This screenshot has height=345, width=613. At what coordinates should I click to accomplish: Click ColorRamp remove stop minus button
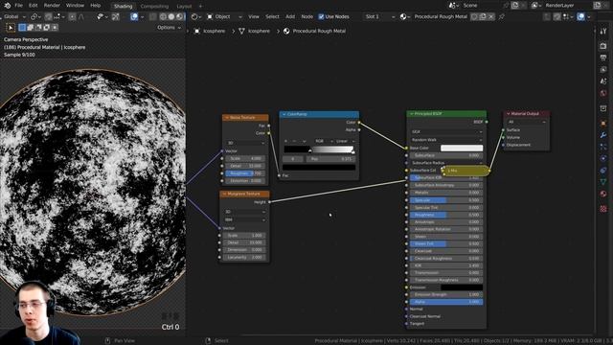coord(294,141)
